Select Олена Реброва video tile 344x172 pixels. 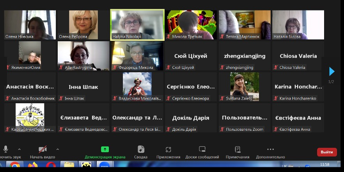click(83, 25)
